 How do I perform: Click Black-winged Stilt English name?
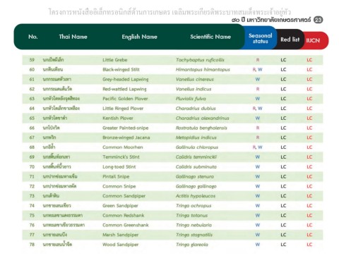(x=121, y=70)
